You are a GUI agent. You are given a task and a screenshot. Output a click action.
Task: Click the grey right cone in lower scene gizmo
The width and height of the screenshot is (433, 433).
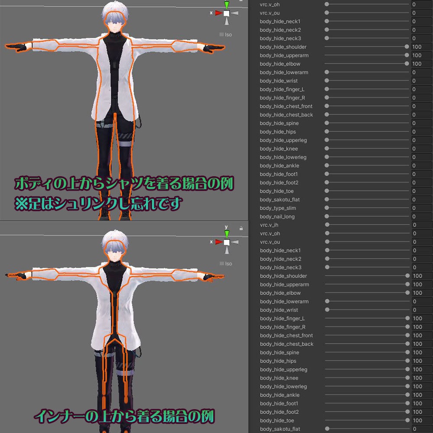pyautogui.click(x=235, y=242)
